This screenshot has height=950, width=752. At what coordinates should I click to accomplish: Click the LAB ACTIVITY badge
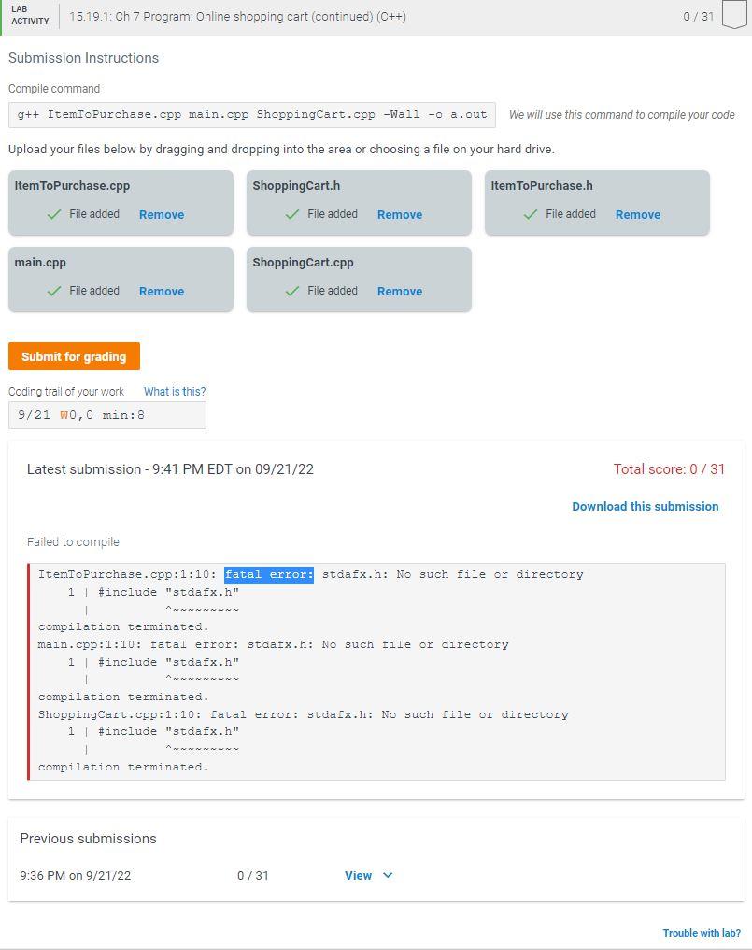[x=29, y=16]
